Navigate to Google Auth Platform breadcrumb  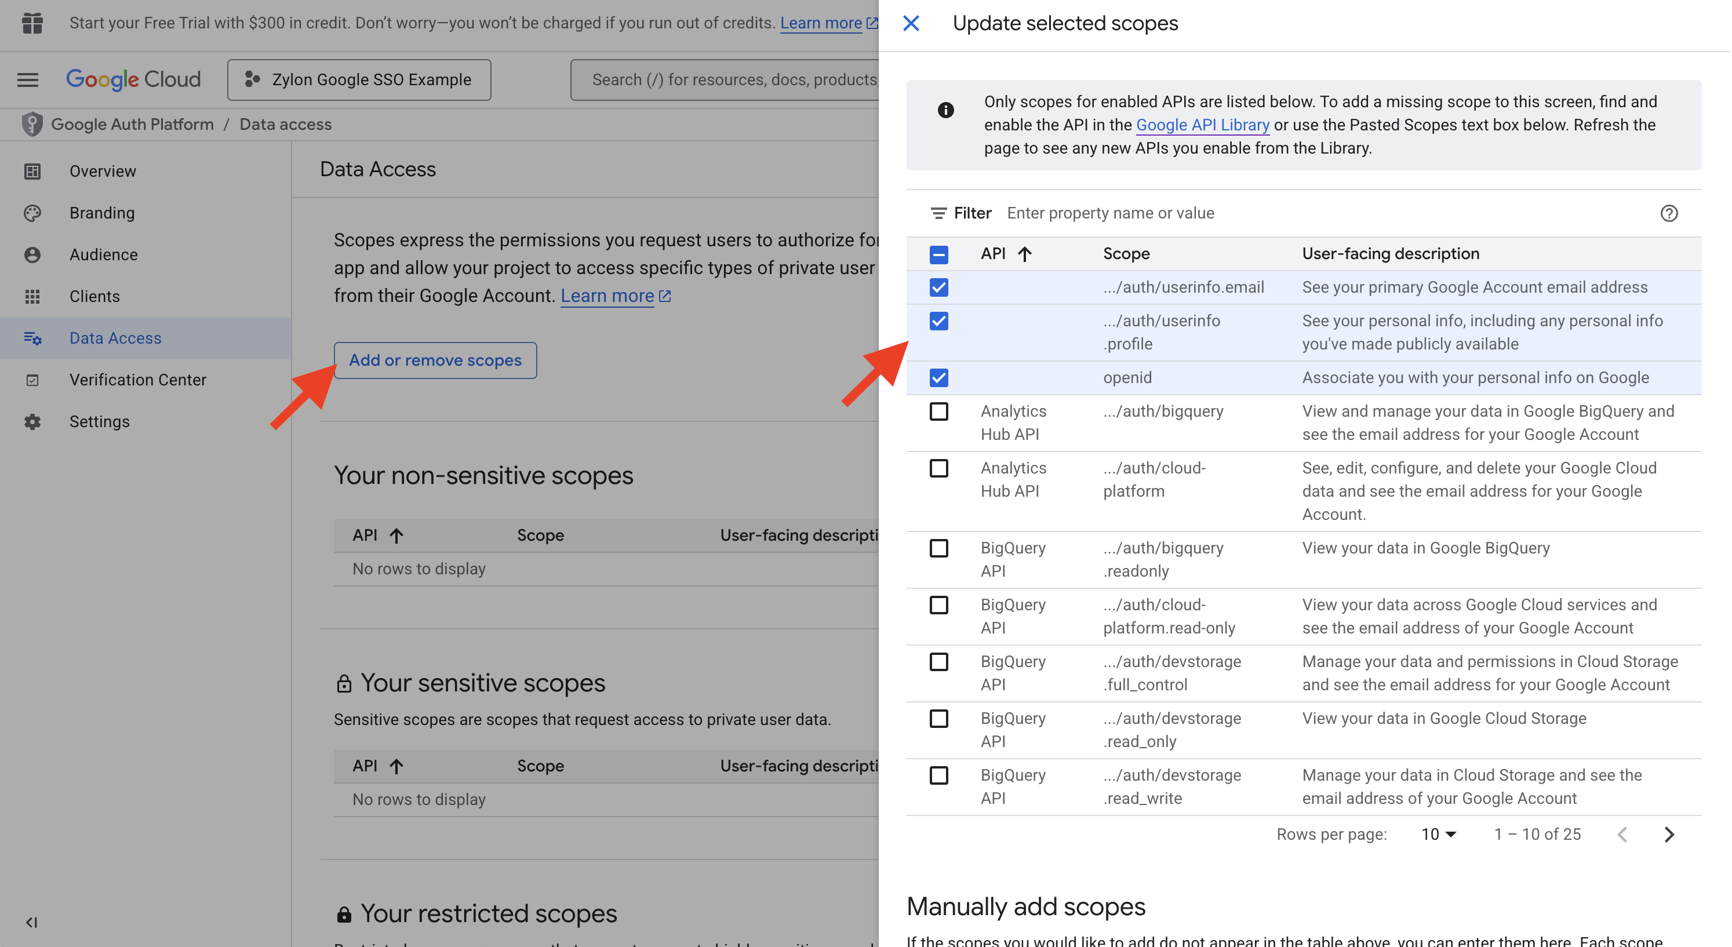pyautogui.click(x=132, y=123)
